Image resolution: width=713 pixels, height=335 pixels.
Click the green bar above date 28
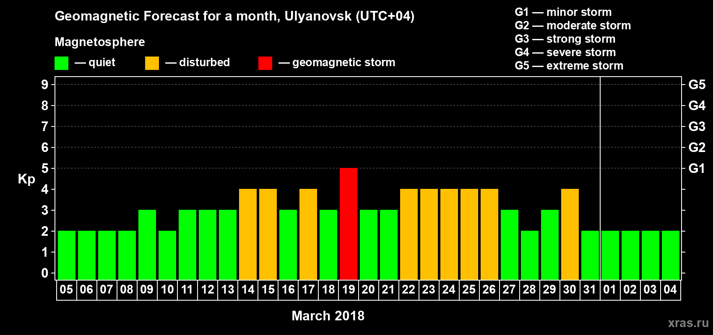coord(529,255)
